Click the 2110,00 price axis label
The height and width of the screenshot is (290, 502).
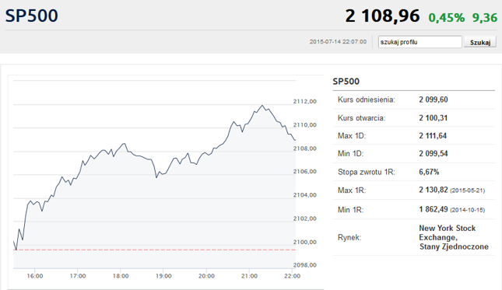coord(304,125)
